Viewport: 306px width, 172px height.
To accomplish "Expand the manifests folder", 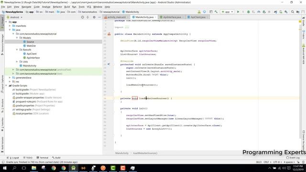I will 10,26.
